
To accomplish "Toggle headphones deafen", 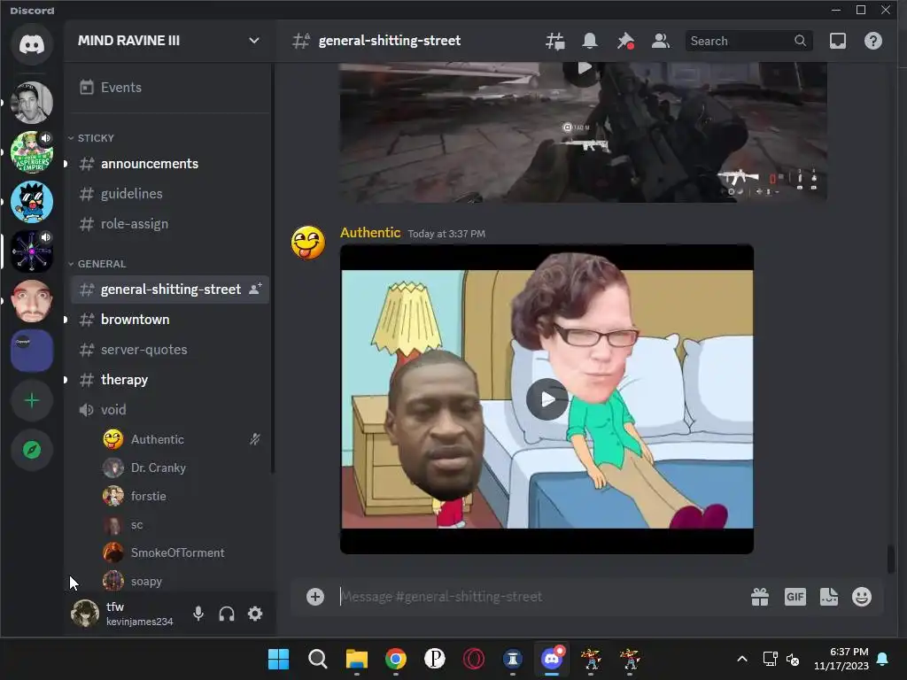I will point(227,614).
